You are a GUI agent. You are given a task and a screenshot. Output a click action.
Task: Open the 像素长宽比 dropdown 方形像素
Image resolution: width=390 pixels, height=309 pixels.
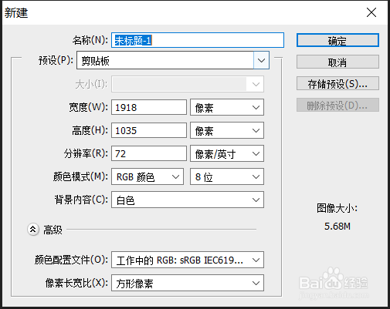188,283
